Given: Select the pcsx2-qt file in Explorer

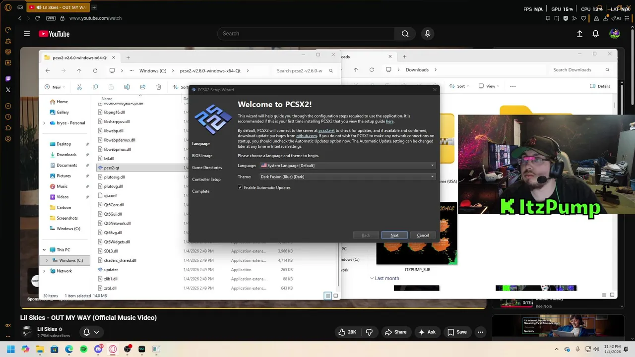Looking at the screenshot, I should [x=112, y=168].
